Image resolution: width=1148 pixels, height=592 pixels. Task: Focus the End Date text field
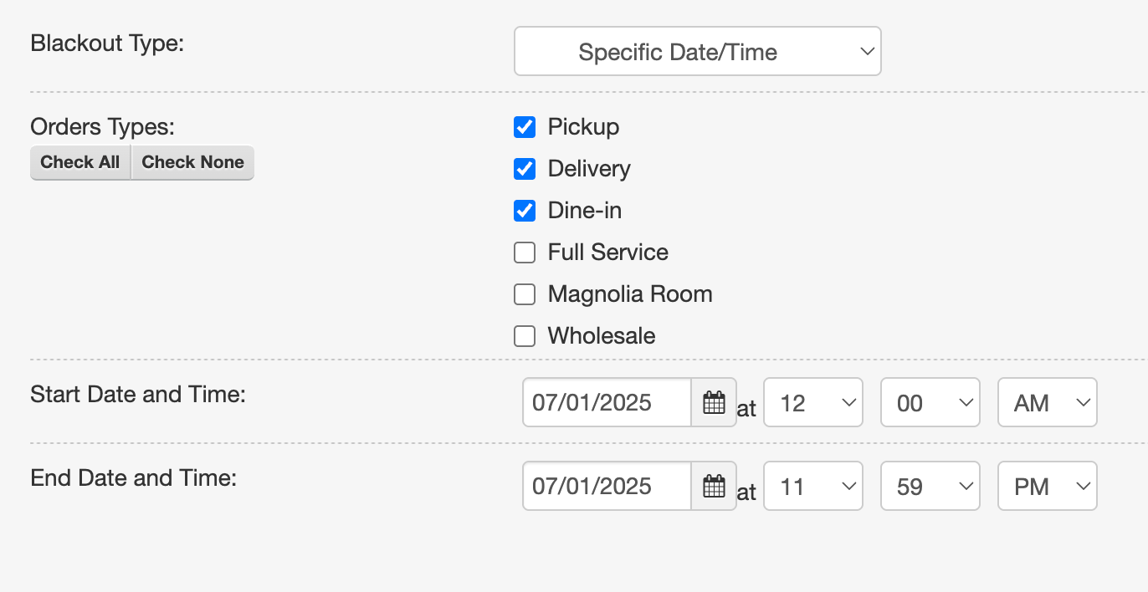[607, 487]
